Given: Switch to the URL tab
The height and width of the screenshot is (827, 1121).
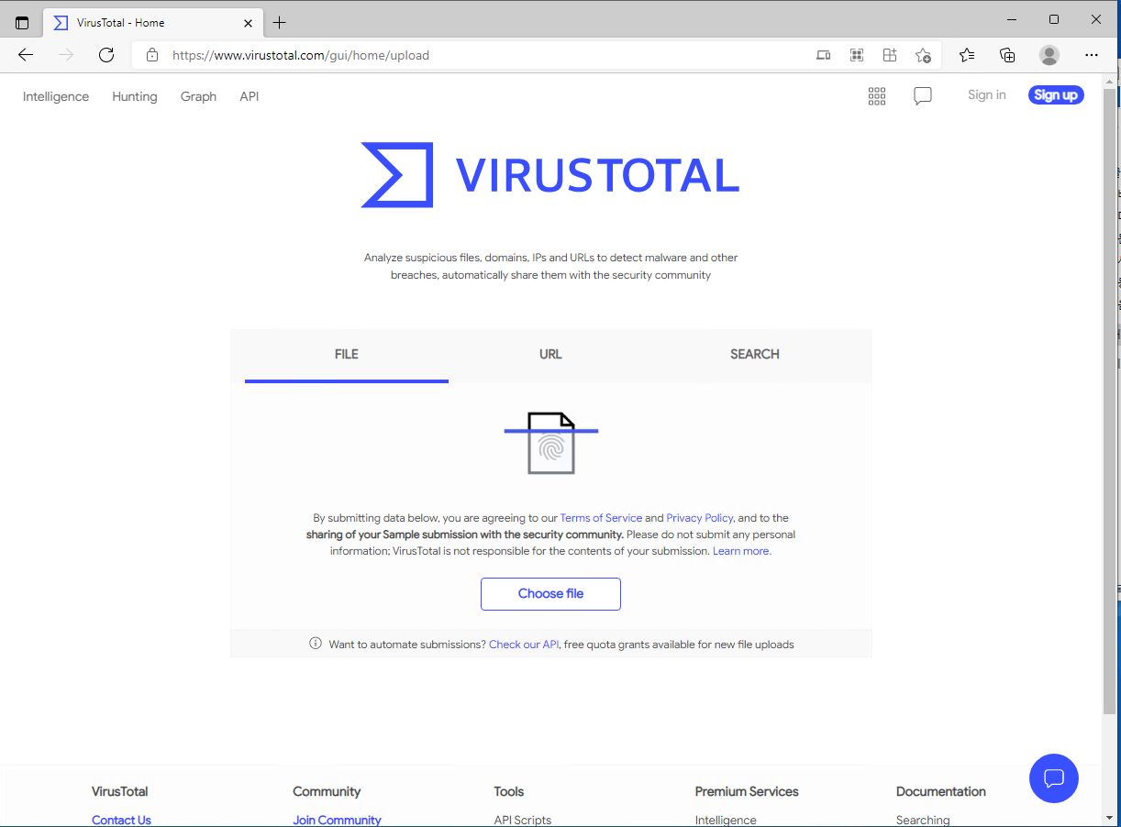Looking at the screenshot, I should [x=550, y=355].
